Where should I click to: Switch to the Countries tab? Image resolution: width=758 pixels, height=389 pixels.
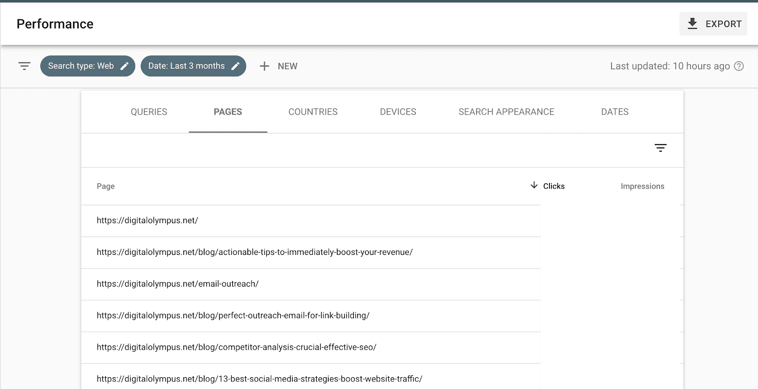click(313, 112)
